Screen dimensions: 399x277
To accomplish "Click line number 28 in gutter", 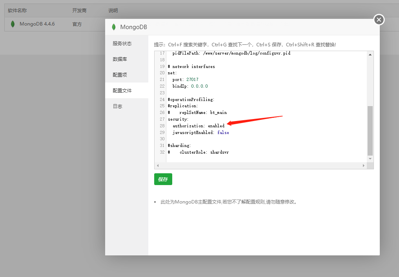I will pos(162,126).
